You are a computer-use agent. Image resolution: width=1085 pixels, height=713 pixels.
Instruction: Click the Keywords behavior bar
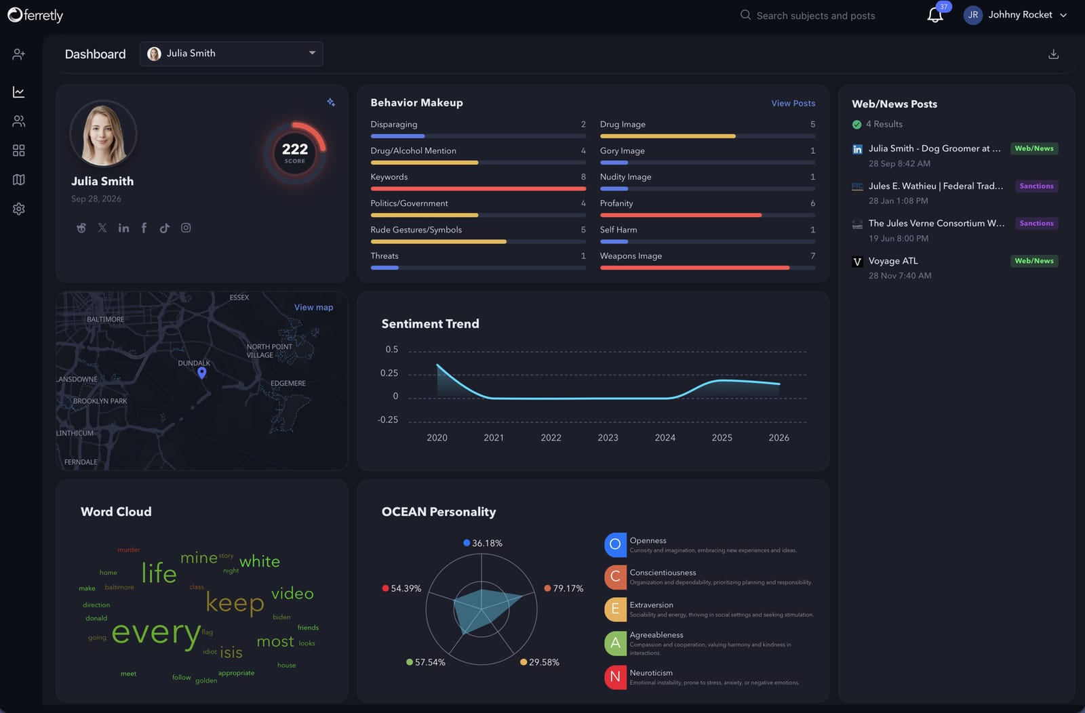point(478,188)
